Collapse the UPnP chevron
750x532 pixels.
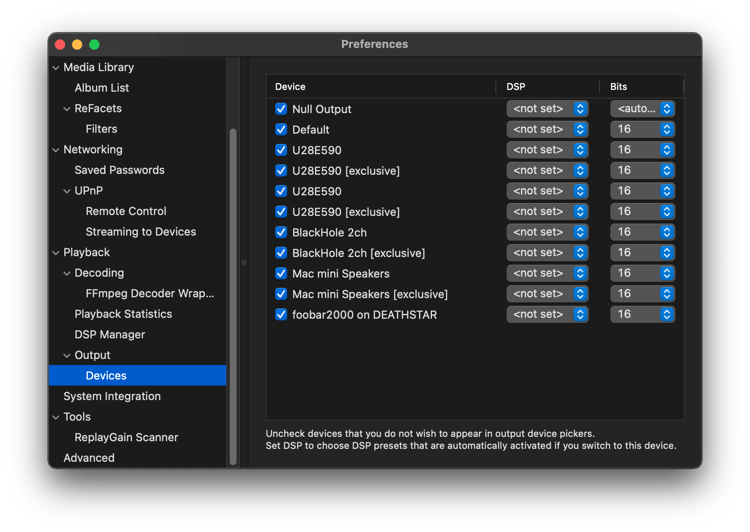pyautogui.click(x=67, y=191)
